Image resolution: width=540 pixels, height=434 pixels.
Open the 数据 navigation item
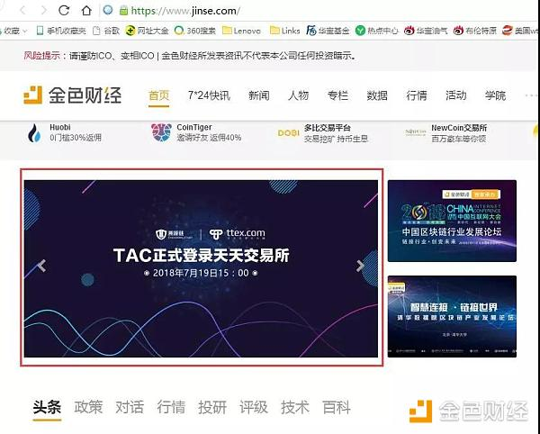click(x=377, y=95)
